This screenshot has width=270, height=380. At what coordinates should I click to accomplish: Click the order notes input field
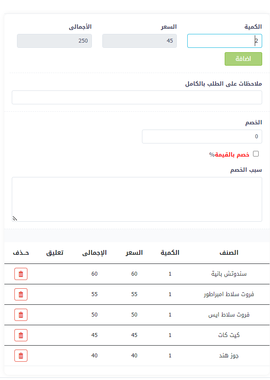(137, 97)
